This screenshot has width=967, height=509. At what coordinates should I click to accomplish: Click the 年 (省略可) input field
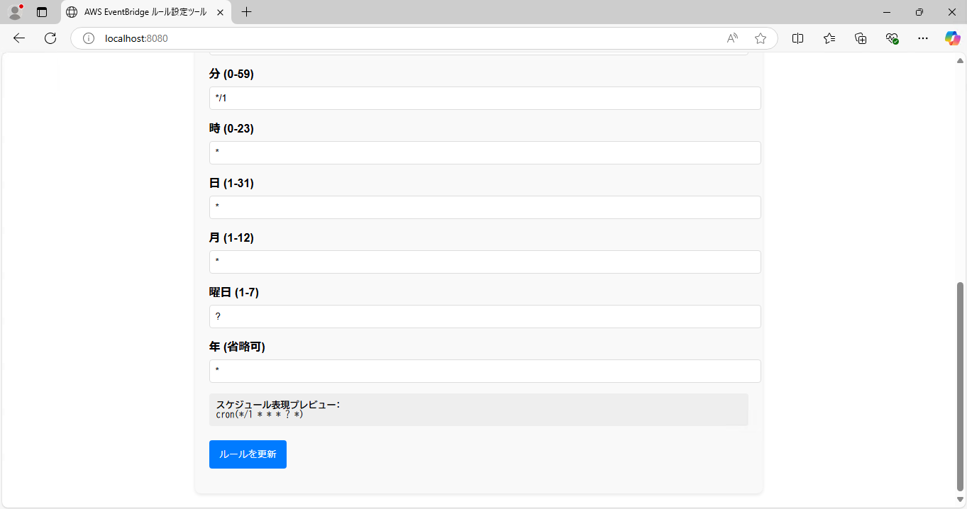[x=485, y=371]
